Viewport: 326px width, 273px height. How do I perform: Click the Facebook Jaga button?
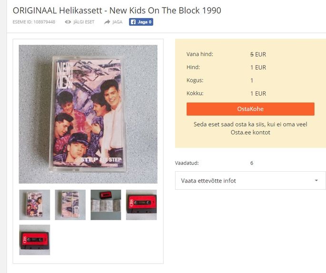(141, 22)
